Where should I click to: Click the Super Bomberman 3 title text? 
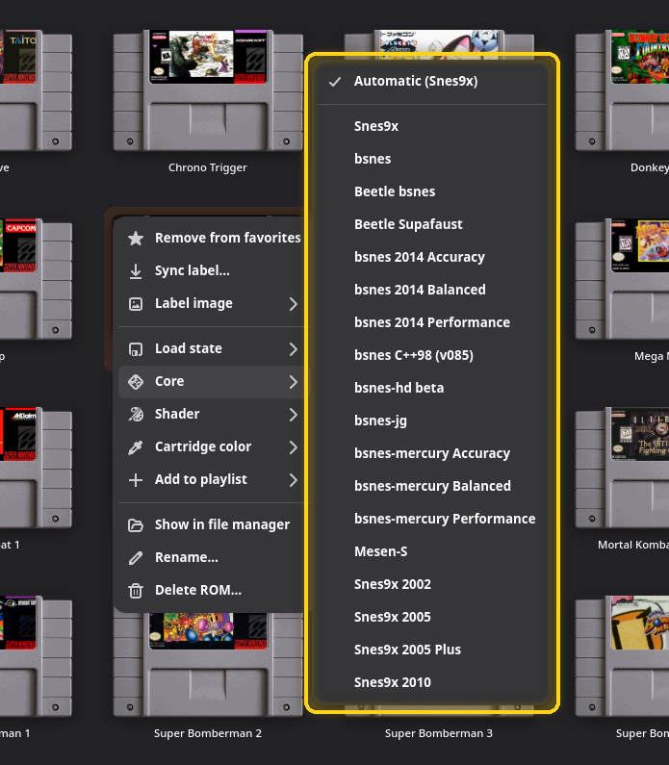pyautogui.click(x=439, y=733)
